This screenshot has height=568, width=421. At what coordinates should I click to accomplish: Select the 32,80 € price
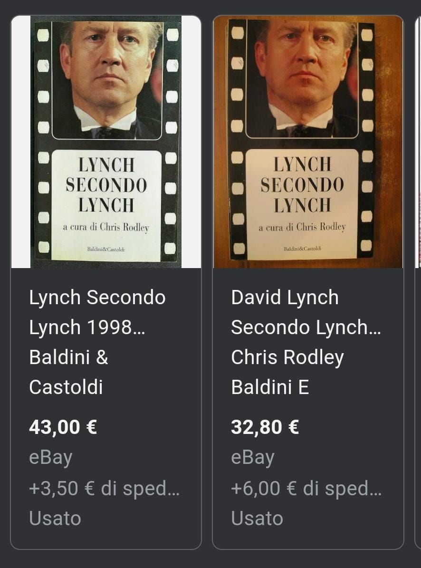pos(265,427)
